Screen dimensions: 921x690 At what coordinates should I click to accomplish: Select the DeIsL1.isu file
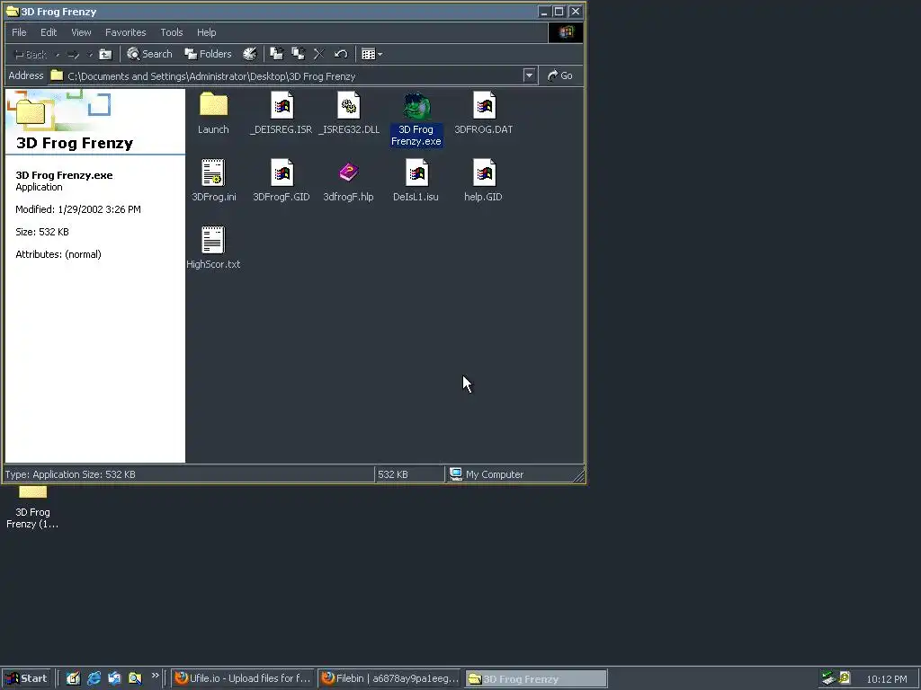click(x=416, y=181)
